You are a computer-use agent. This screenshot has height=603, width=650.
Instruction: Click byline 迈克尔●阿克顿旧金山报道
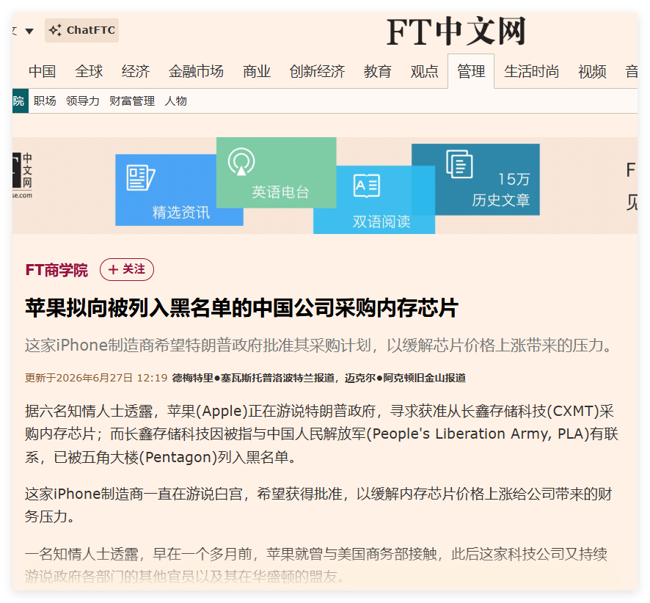405,378
